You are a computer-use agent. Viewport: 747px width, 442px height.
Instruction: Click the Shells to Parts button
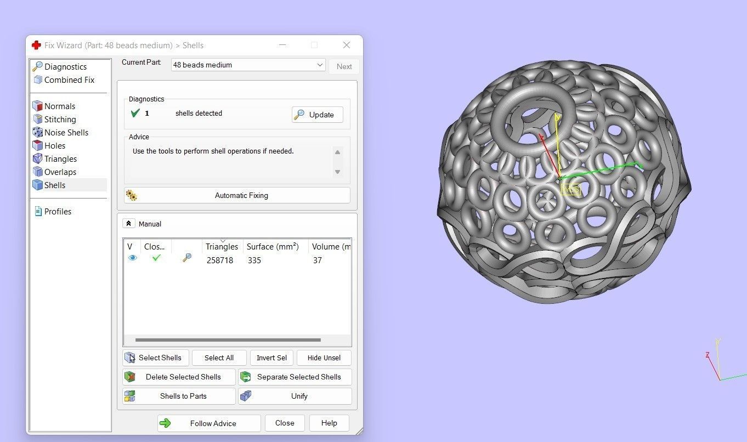(179, 396)
